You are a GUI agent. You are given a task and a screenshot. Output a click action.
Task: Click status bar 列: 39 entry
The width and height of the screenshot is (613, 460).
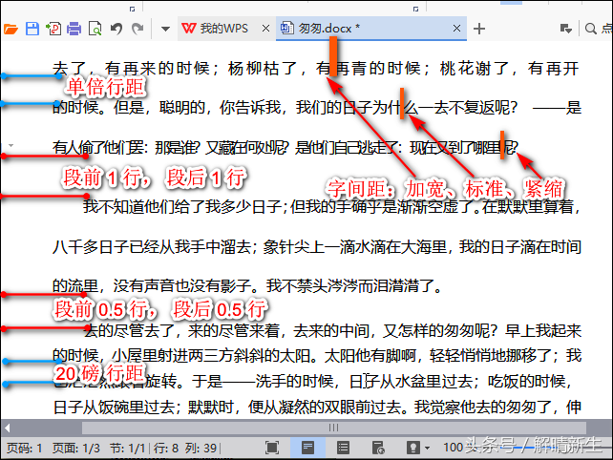(201, 448)
